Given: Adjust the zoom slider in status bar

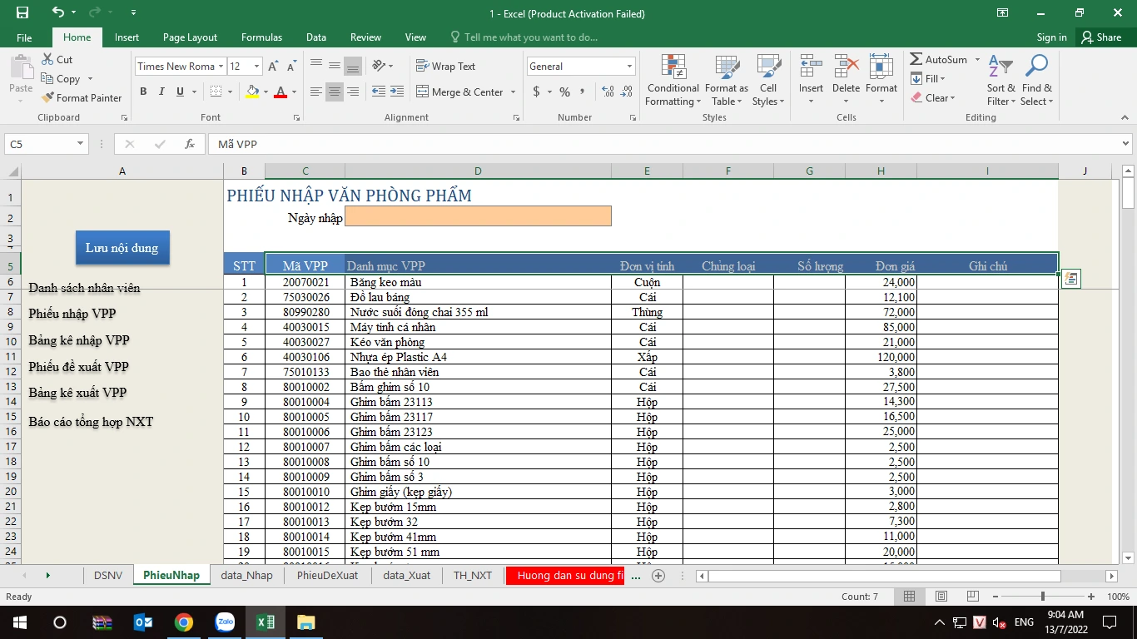Looking at the screenshot, I should pyautogui.click(x=1043, y=597).
